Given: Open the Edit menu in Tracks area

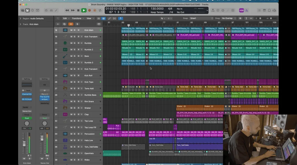Looking at the screenshot, I should 66,18.
